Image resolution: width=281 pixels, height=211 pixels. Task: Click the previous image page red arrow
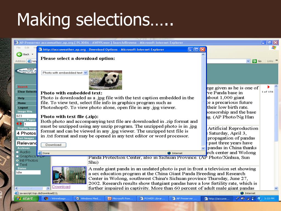pyautogui.click(x=17, y=124)
